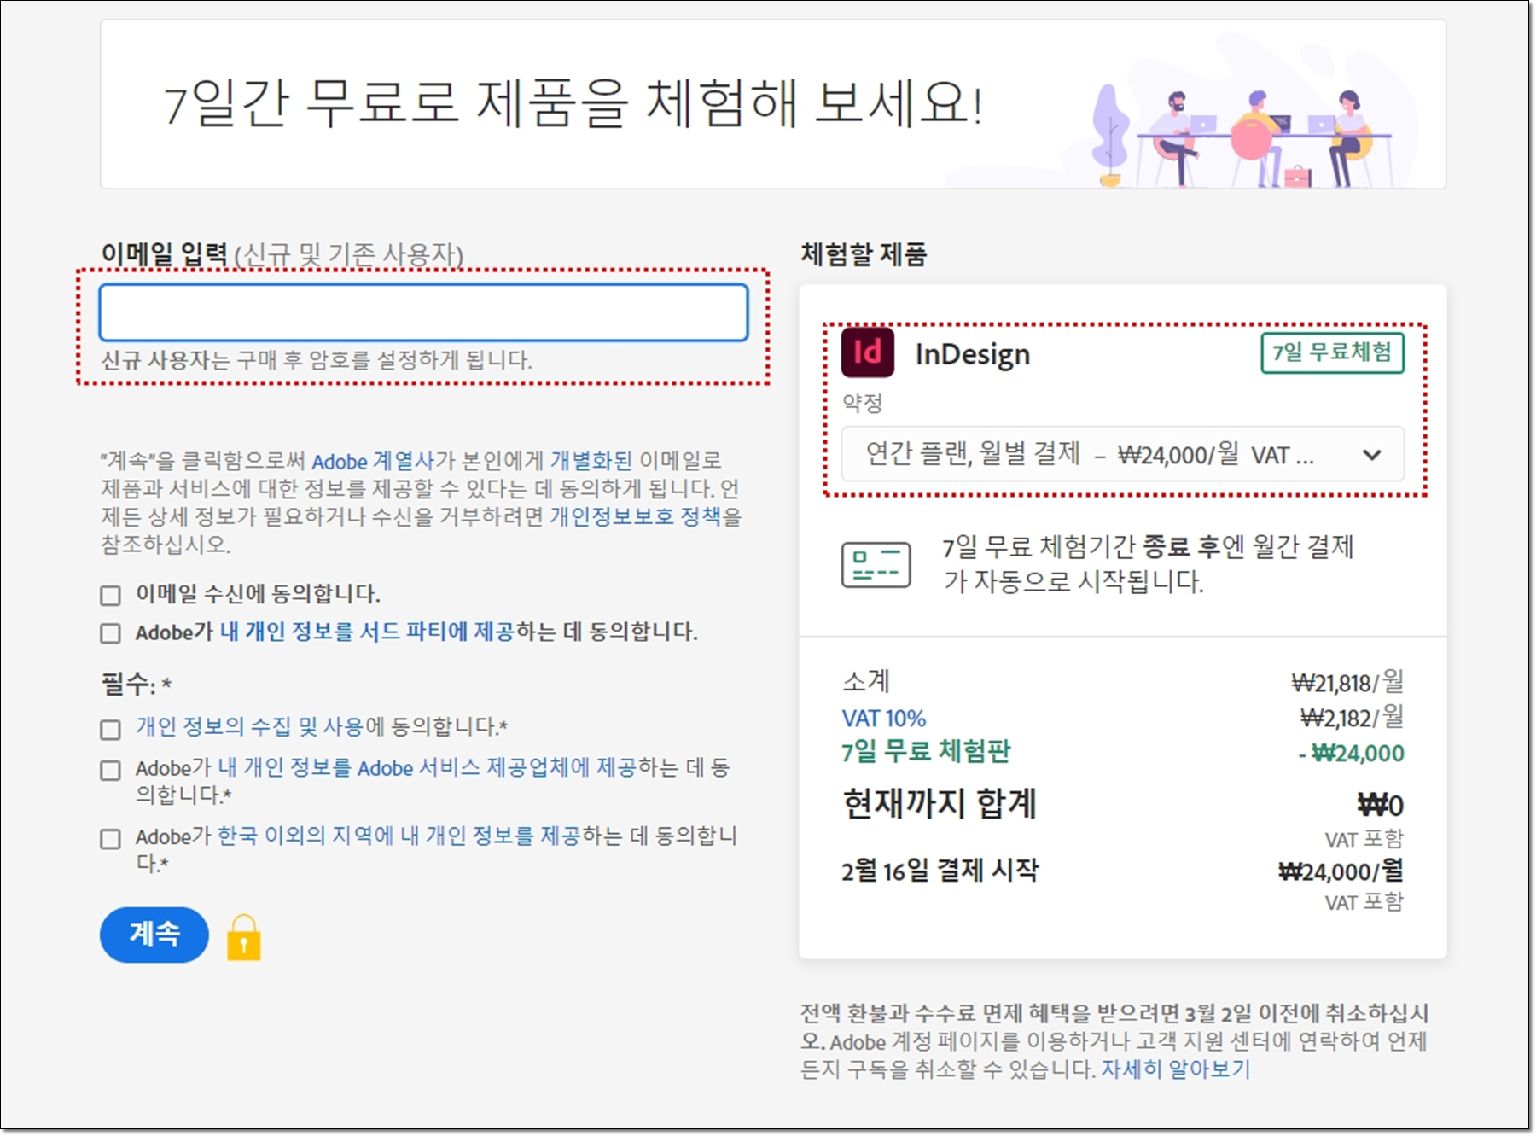The image size is (1536, 1136).
Task: Open the 개인정보보호 정책 link
Action: pyautogui.click(x=636, y=516)
